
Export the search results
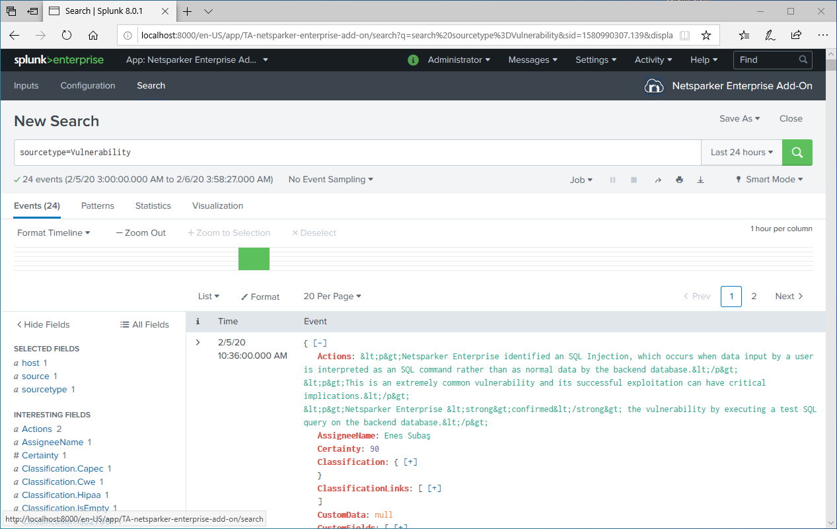pyautogui.click(x=700, y=179)
